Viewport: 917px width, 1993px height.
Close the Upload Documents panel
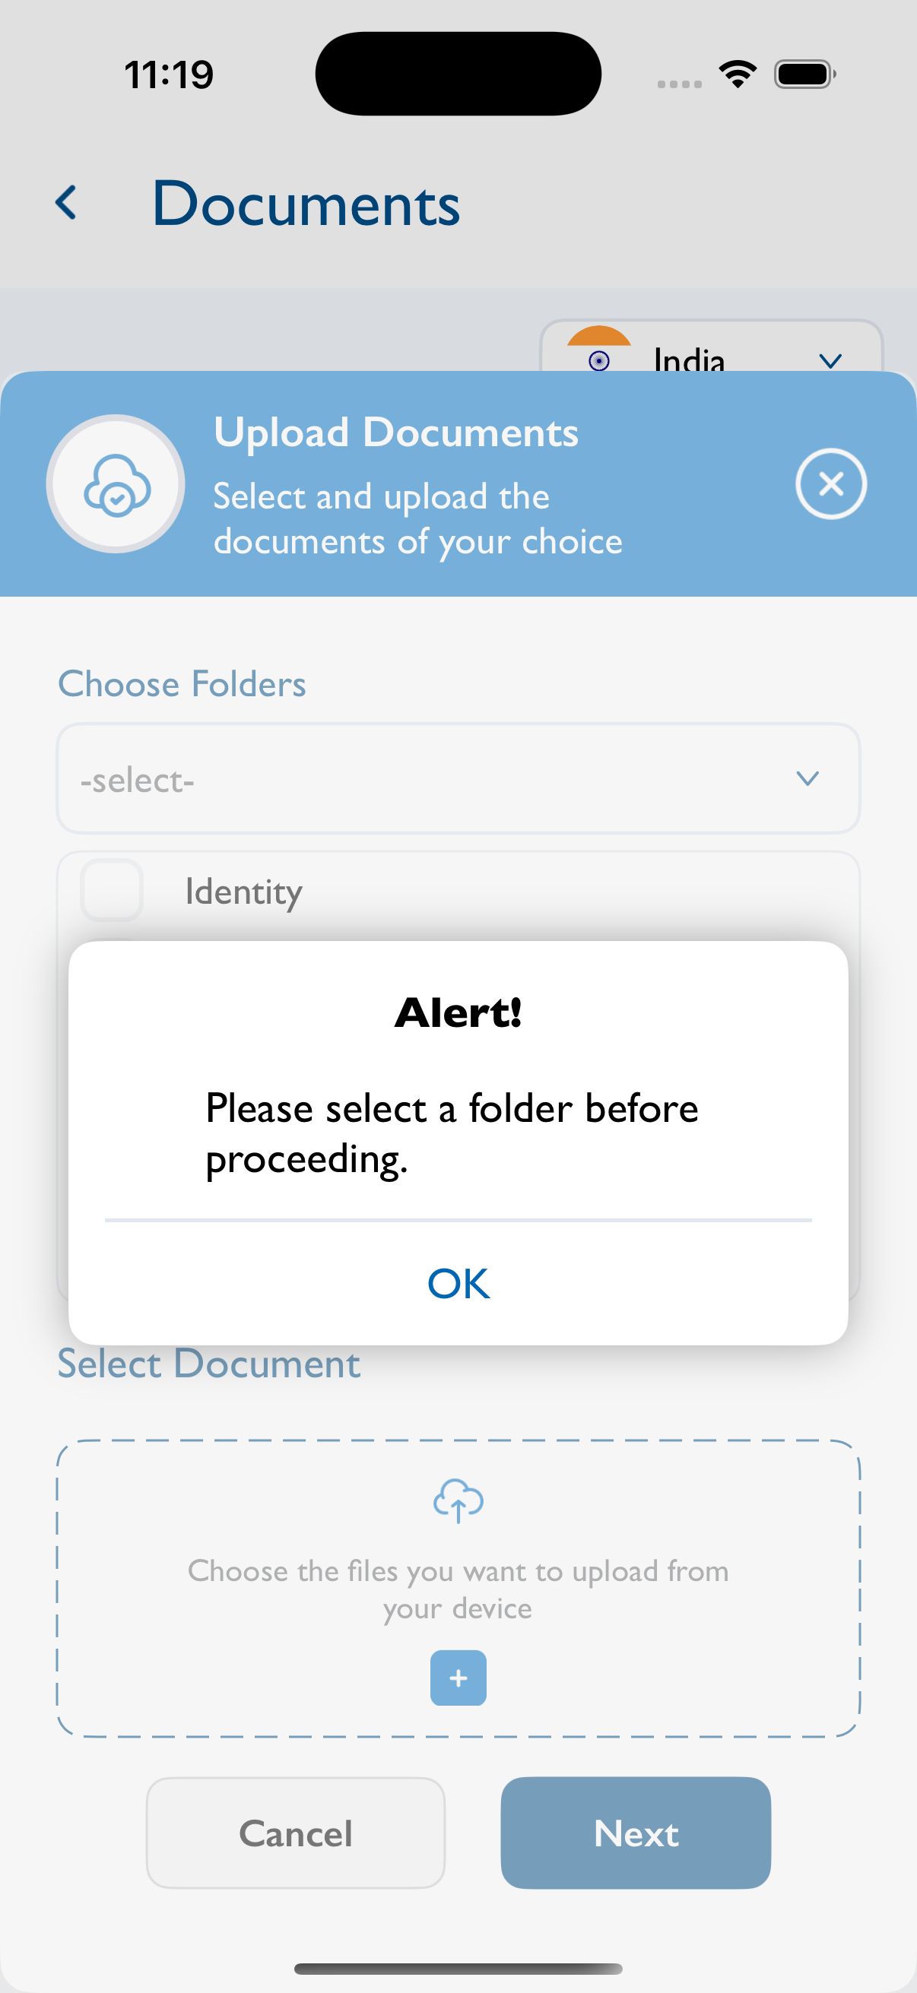pos(830,483)
